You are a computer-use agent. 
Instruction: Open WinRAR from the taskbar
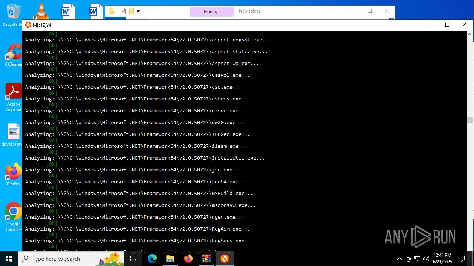[x=206, y=259]
